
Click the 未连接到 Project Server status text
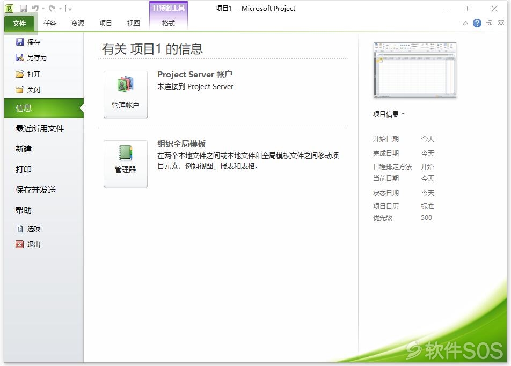(x=195, y=87)
